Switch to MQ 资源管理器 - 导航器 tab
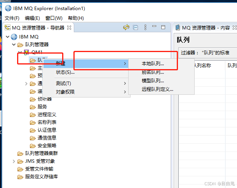 38,28
